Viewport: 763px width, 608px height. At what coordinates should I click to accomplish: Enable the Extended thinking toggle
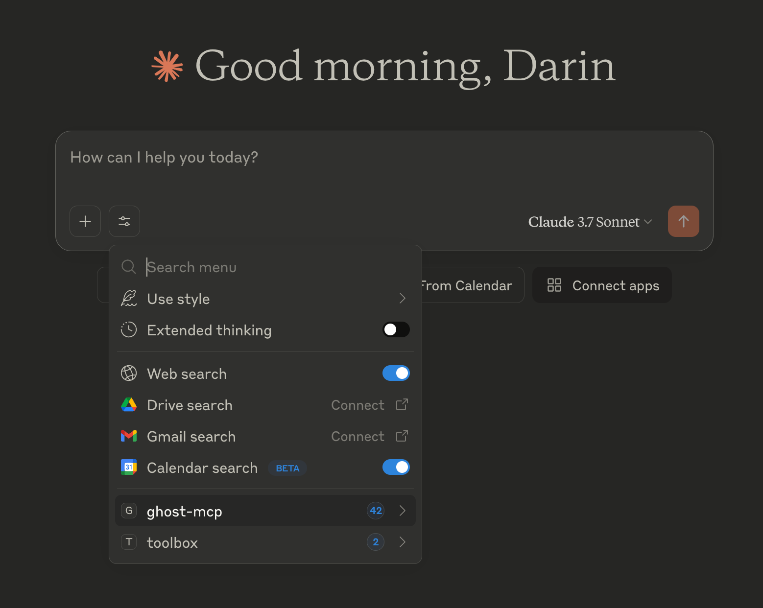396,330
